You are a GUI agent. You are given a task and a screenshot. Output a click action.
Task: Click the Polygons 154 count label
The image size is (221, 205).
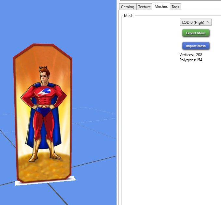click(x=191, y=60)
